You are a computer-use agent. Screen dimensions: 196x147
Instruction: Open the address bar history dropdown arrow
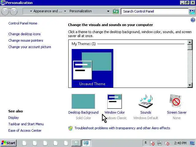(108, 11)
